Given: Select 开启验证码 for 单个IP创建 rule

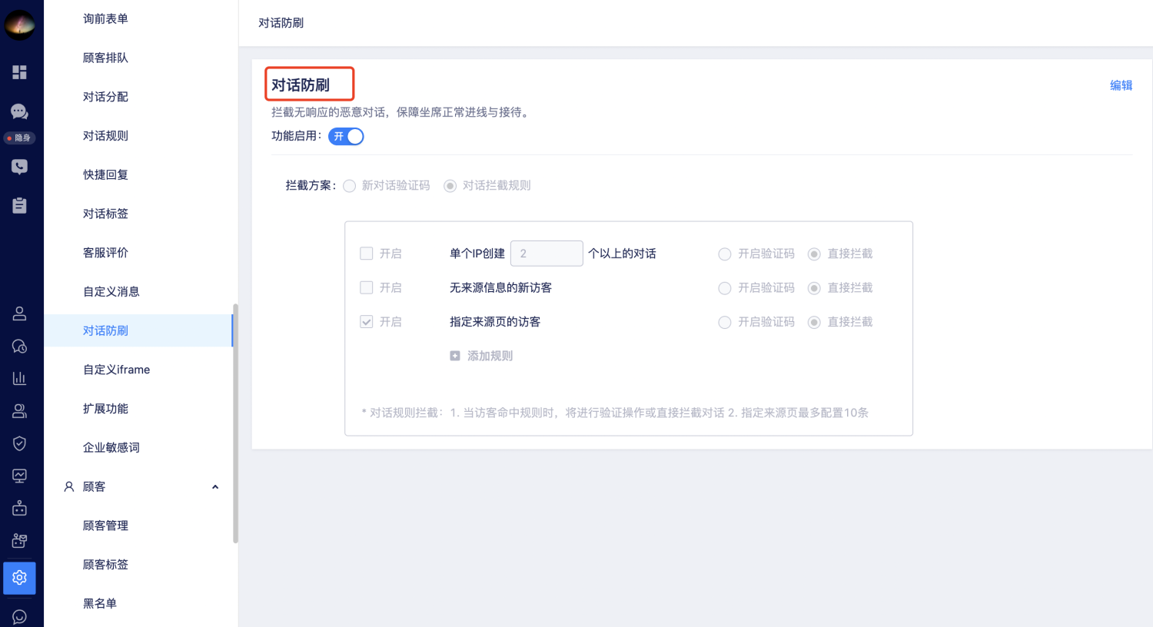Looking at the screenshot, I should pos(725,254).
